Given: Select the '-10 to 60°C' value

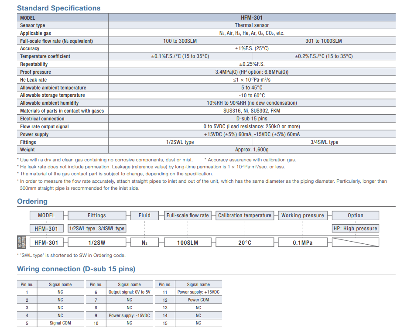Looking at the screenshot, I should 252,95.
